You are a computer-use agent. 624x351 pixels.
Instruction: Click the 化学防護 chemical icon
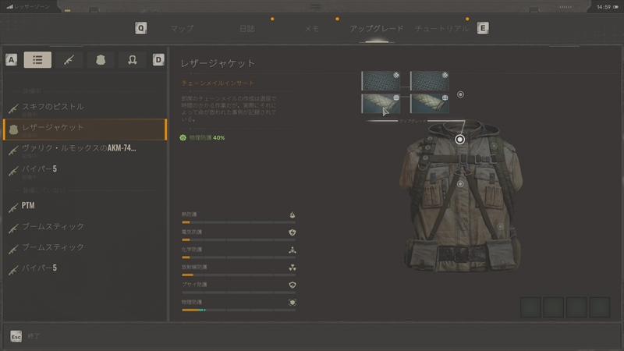tap(292, 250)
